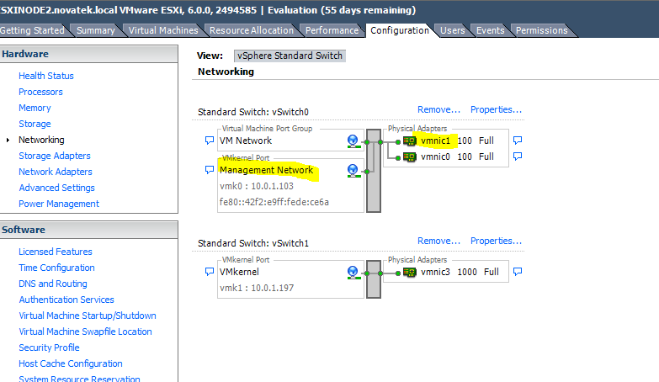Click speech bubble icon beside Management Network
The width and height of the screenshot is (659, 382).
tap(210, 170)
